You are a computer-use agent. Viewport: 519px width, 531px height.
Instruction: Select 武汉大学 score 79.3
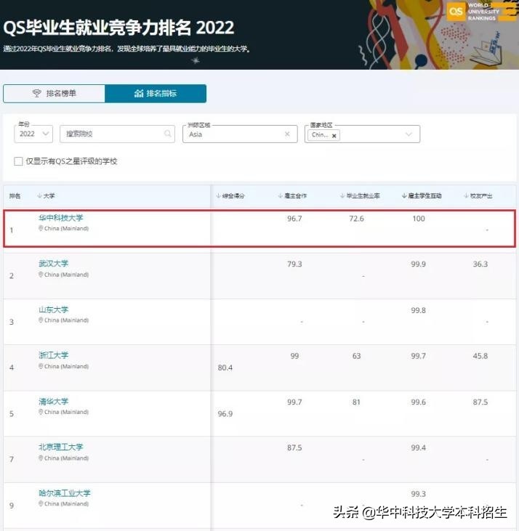coord(294,264)
